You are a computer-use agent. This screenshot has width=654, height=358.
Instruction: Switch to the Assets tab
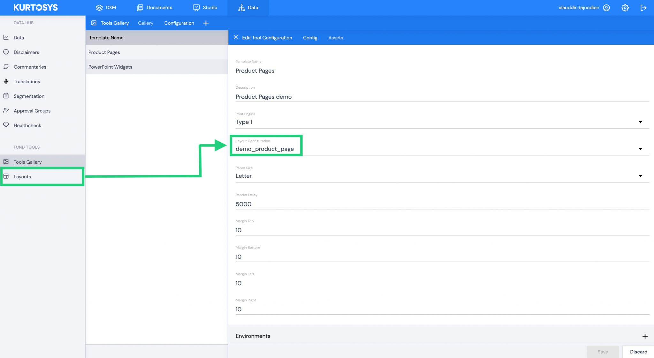[335, 38]
